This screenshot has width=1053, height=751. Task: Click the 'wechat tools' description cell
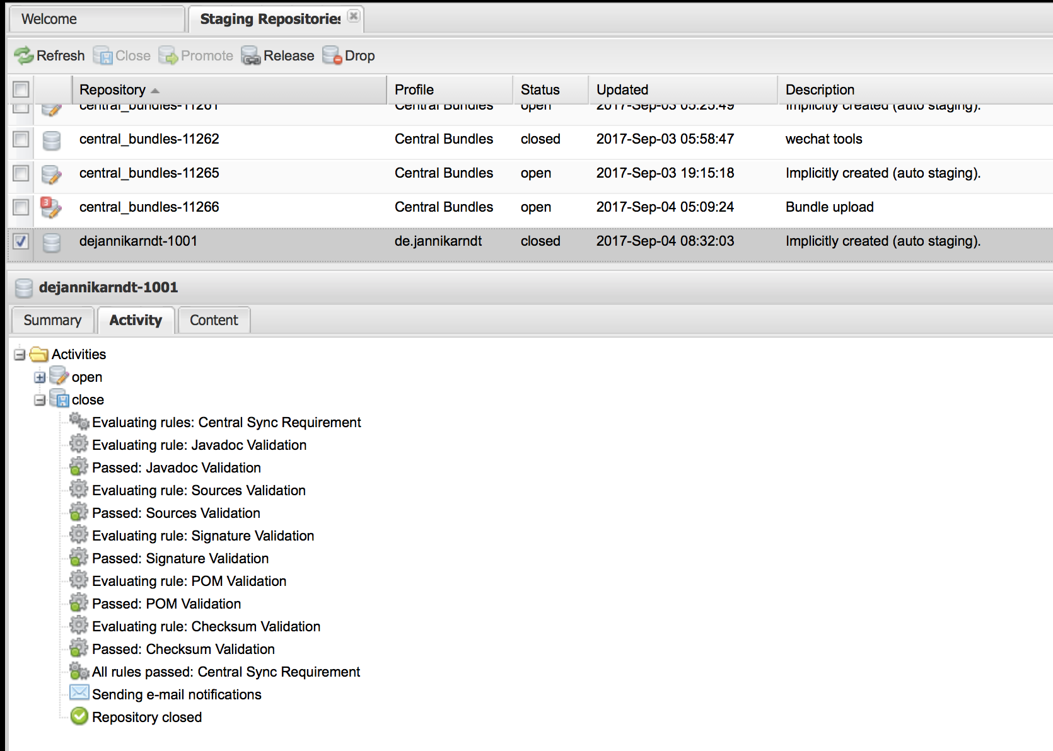click(823, 139)
